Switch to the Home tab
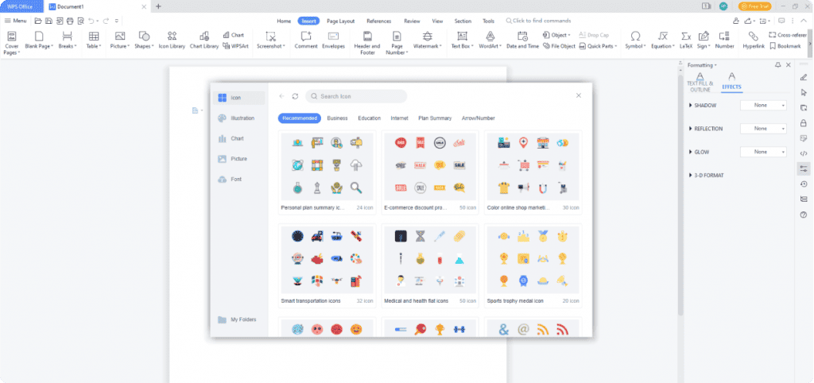The height and width of the screenshot is (383, 814). click(284, 21)
